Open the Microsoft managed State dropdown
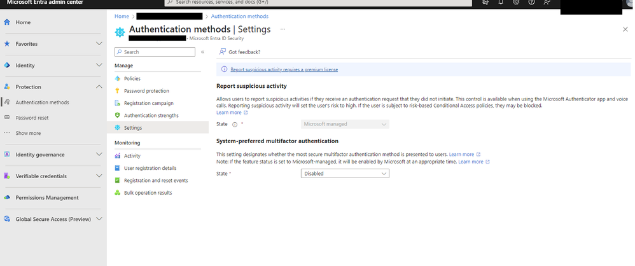This screenshot has height=266, width=635. coord(345,124)
